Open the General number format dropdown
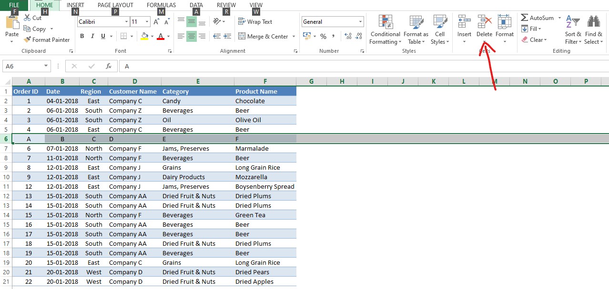Screen dimensions: 609x289 [x=361, y=22]
